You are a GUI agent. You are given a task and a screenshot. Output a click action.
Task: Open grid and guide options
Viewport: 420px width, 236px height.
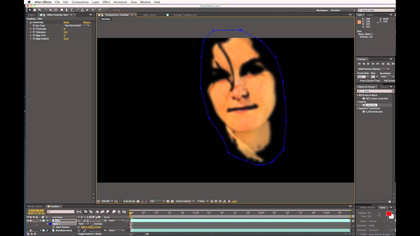coord(116,201)
